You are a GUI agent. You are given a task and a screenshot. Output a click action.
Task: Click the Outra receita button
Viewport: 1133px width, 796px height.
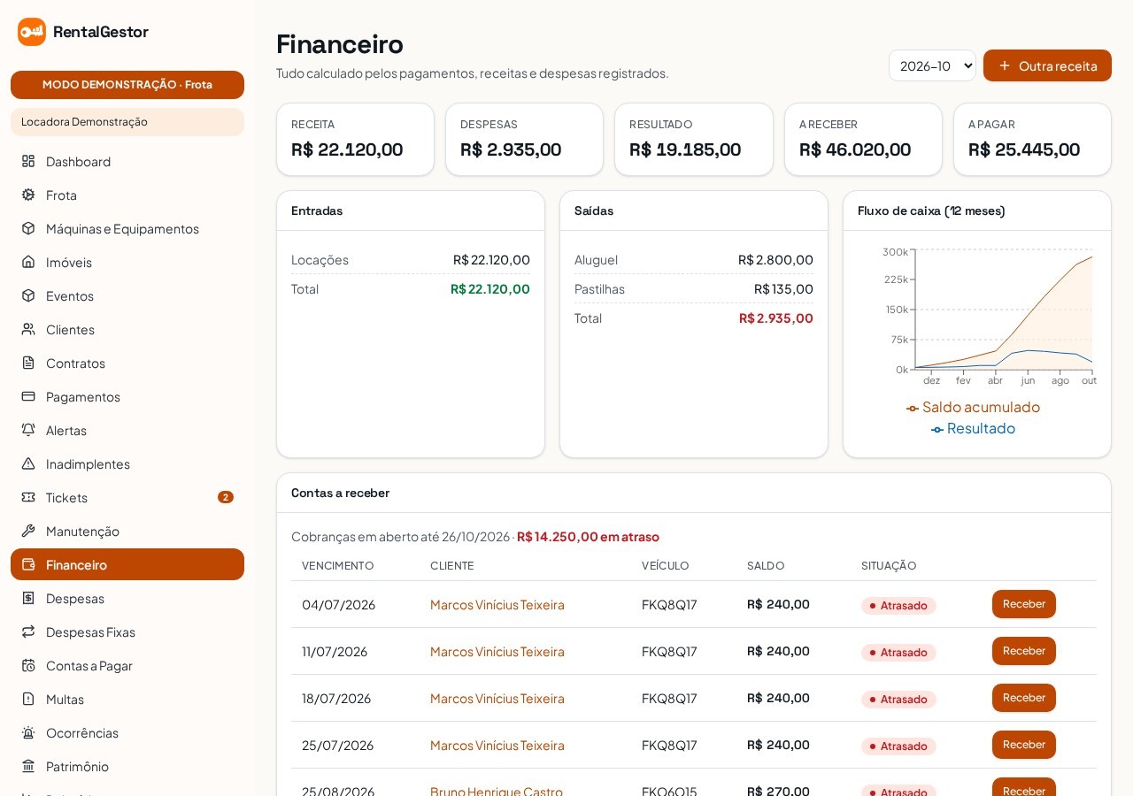(1047, 65)
